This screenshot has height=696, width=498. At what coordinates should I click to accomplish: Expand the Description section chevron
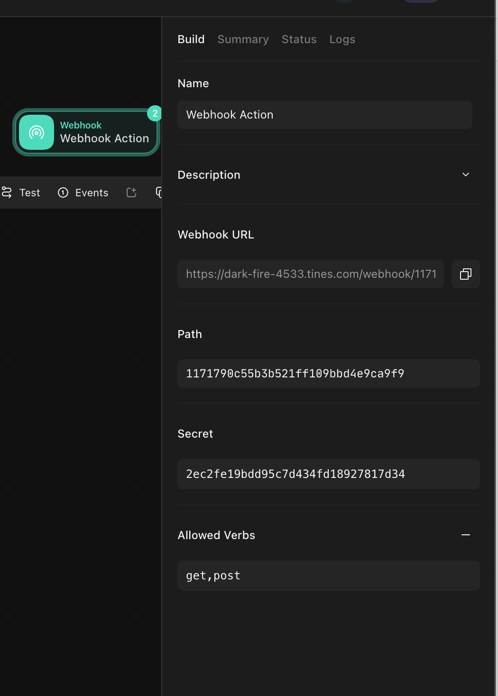[x=465, y=174]
